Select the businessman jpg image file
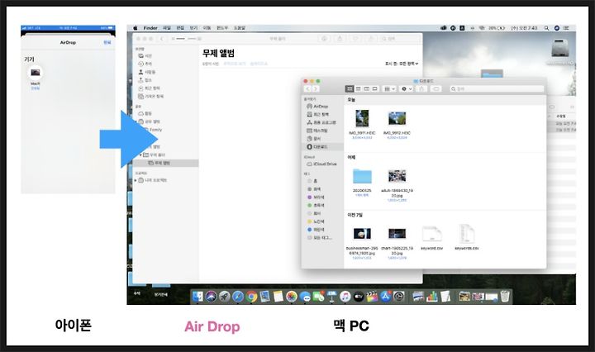 pos(362,234)
